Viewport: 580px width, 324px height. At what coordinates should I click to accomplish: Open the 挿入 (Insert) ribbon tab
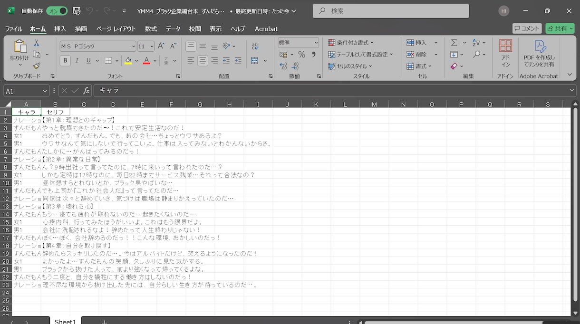pos(60,29)
